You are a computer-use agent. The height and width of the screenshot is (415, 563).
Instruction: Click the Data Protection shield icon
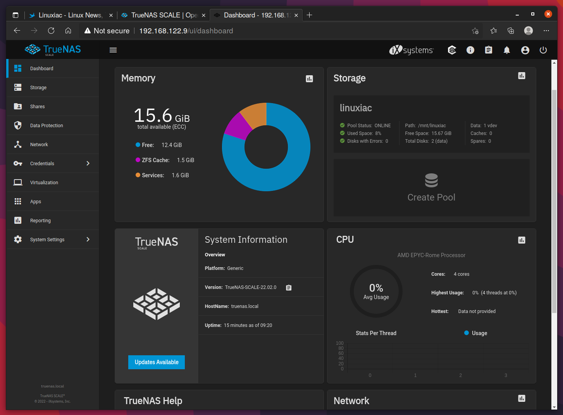coord(18,125)
